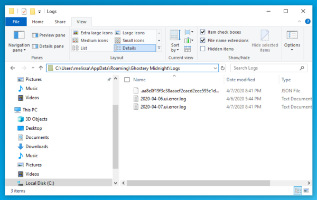Expand address bar history dropdown
This screenshot has height=200, width=317.
click(216, 68)
